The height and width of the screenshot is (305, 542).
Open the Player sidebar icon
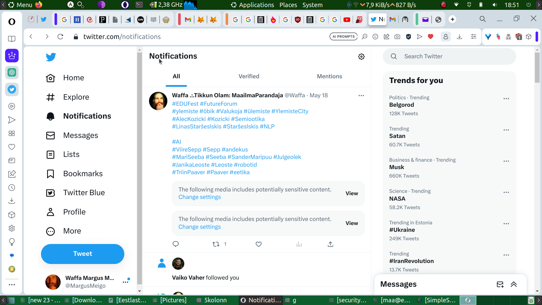(x=12, y=106)
